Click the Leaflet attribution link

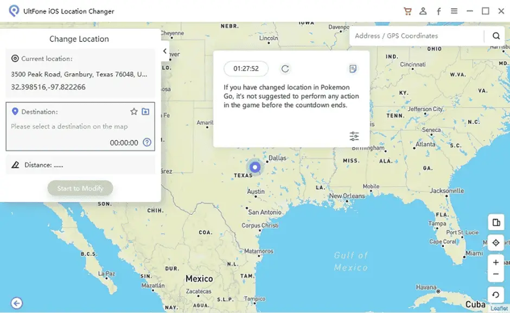(x=499, y=308)
